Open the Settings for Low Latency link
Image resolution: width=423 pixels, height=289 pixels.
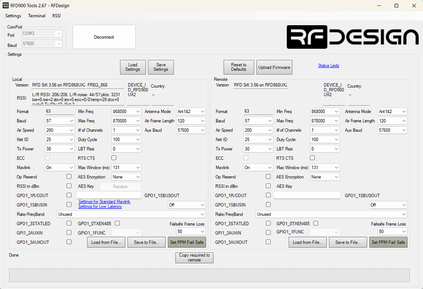pos(100,206)
